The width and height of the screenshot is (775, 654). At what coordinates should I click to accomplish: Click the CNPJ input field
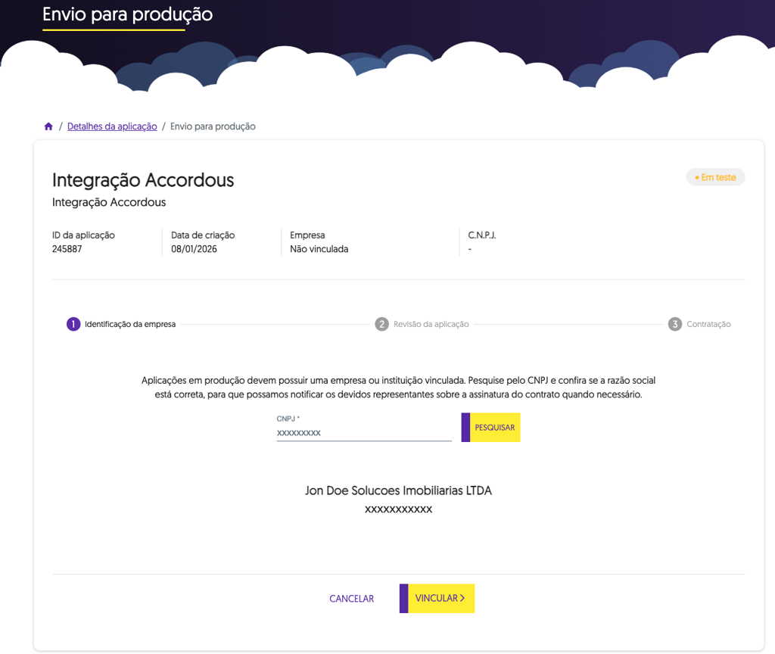point(364,432)
